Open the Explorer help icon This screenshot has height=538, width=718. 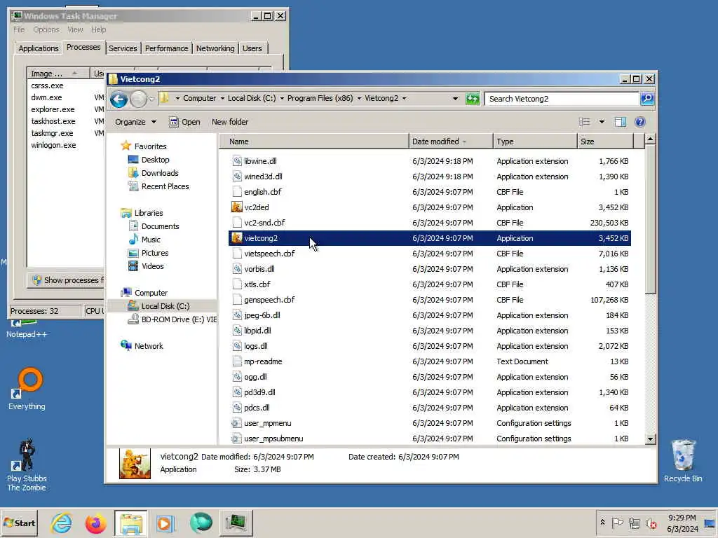point(639,122)
